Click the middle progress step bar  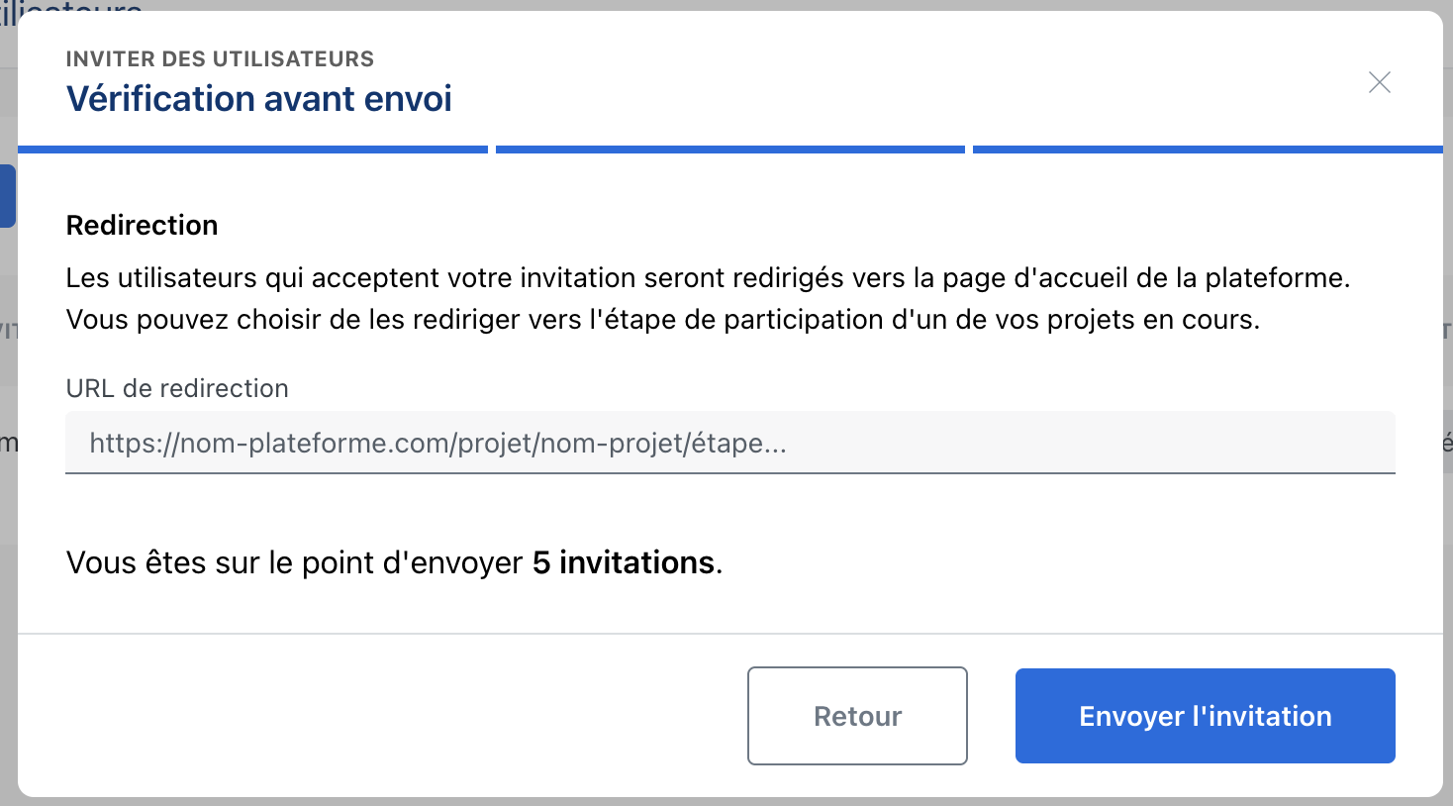point(729,150)
